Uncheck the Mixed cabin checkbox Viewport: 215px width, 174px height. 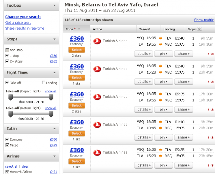point(7,145)
